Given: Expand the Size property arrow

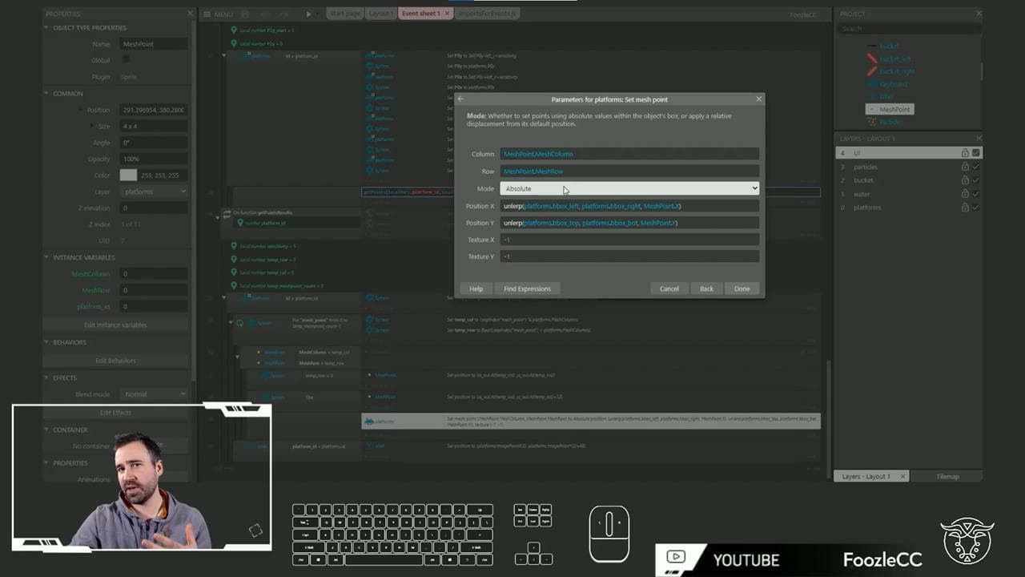Looking at the screenshot, I should (x=91, y=127).
